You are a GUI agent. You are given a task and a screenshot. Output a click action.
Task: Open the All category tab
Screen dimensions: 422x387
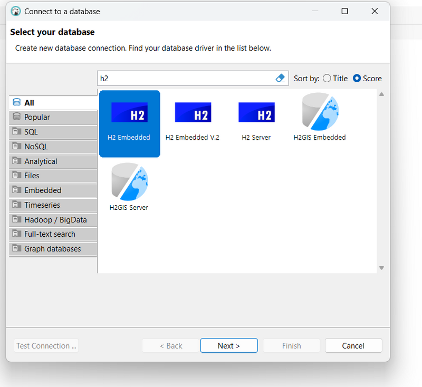(x=53, y=103)
